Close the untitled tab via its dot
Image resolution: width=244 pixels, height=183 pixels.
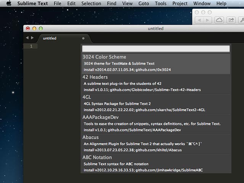point(83,39)
